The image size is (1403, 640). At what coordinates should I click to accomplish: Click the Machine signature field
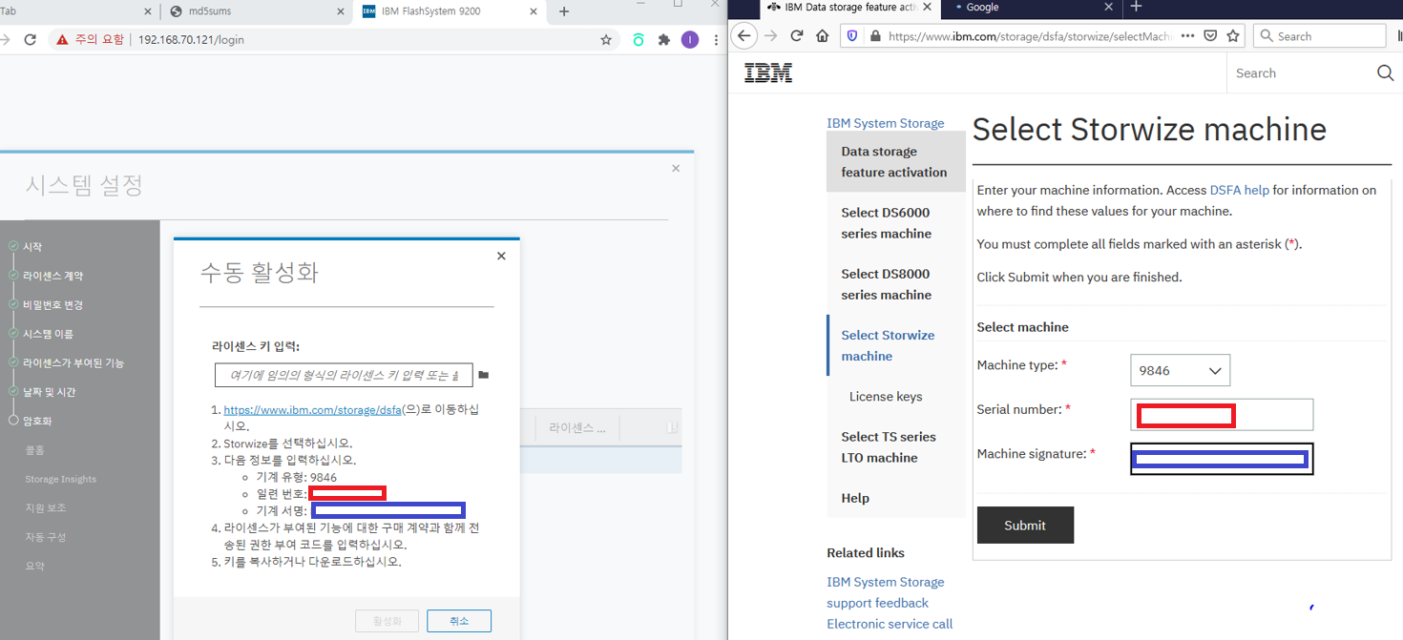tap(1222, 459)
